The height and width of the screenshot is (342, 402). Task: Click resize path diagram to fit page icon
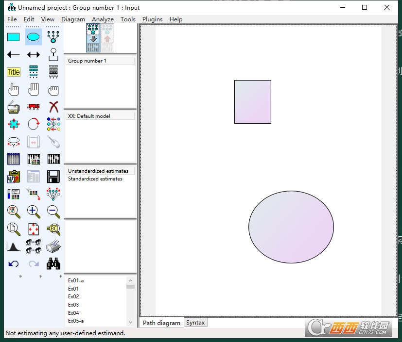point(34,229)
